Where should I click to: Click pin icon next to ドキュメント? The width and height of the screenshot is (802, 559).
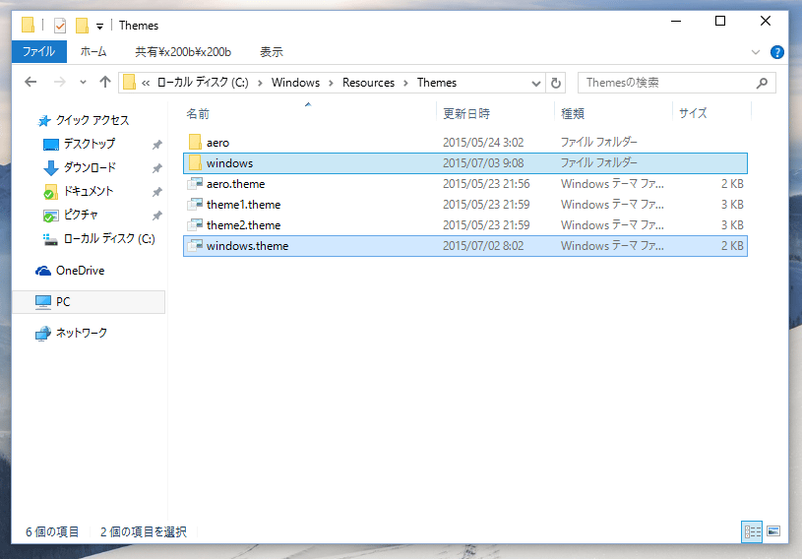(x=157, y=192)
